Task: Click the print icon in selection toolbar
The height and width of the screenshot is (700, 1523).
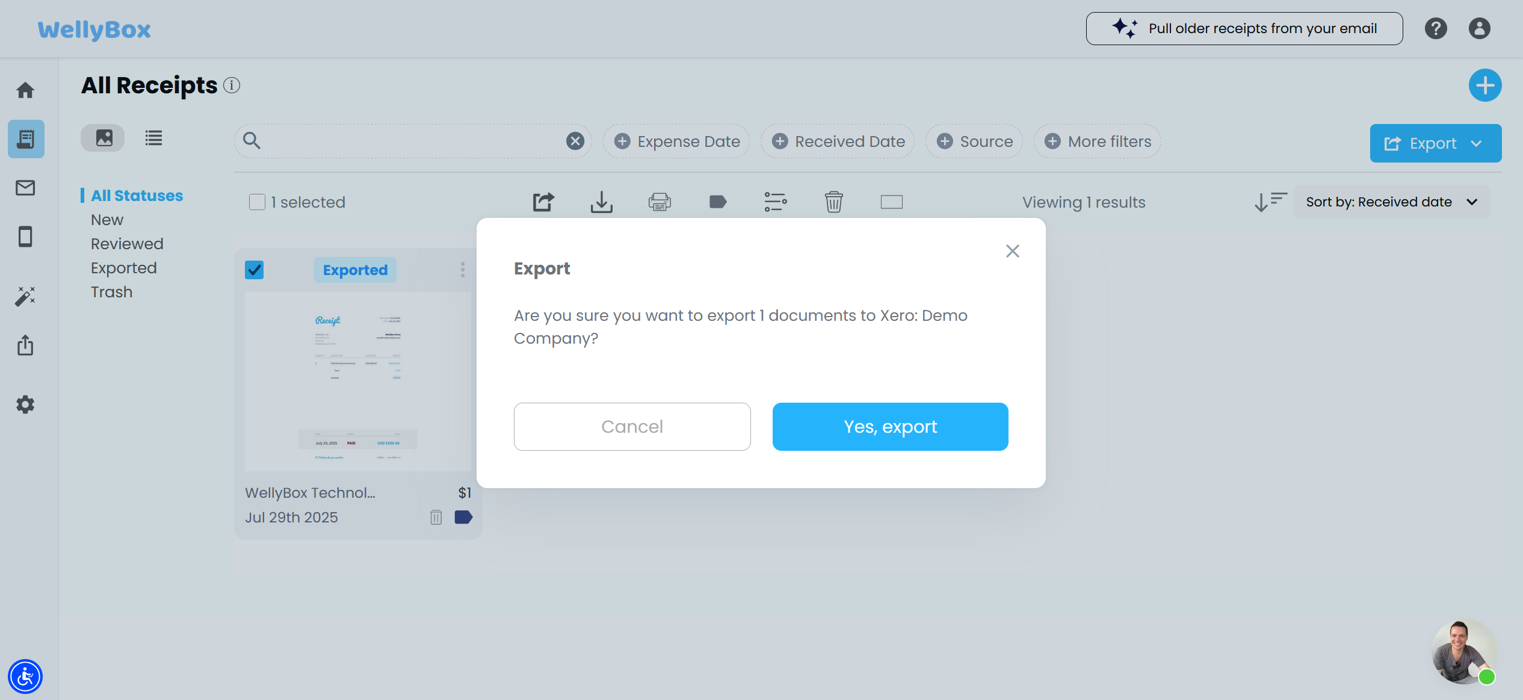Action: point(660,202)
